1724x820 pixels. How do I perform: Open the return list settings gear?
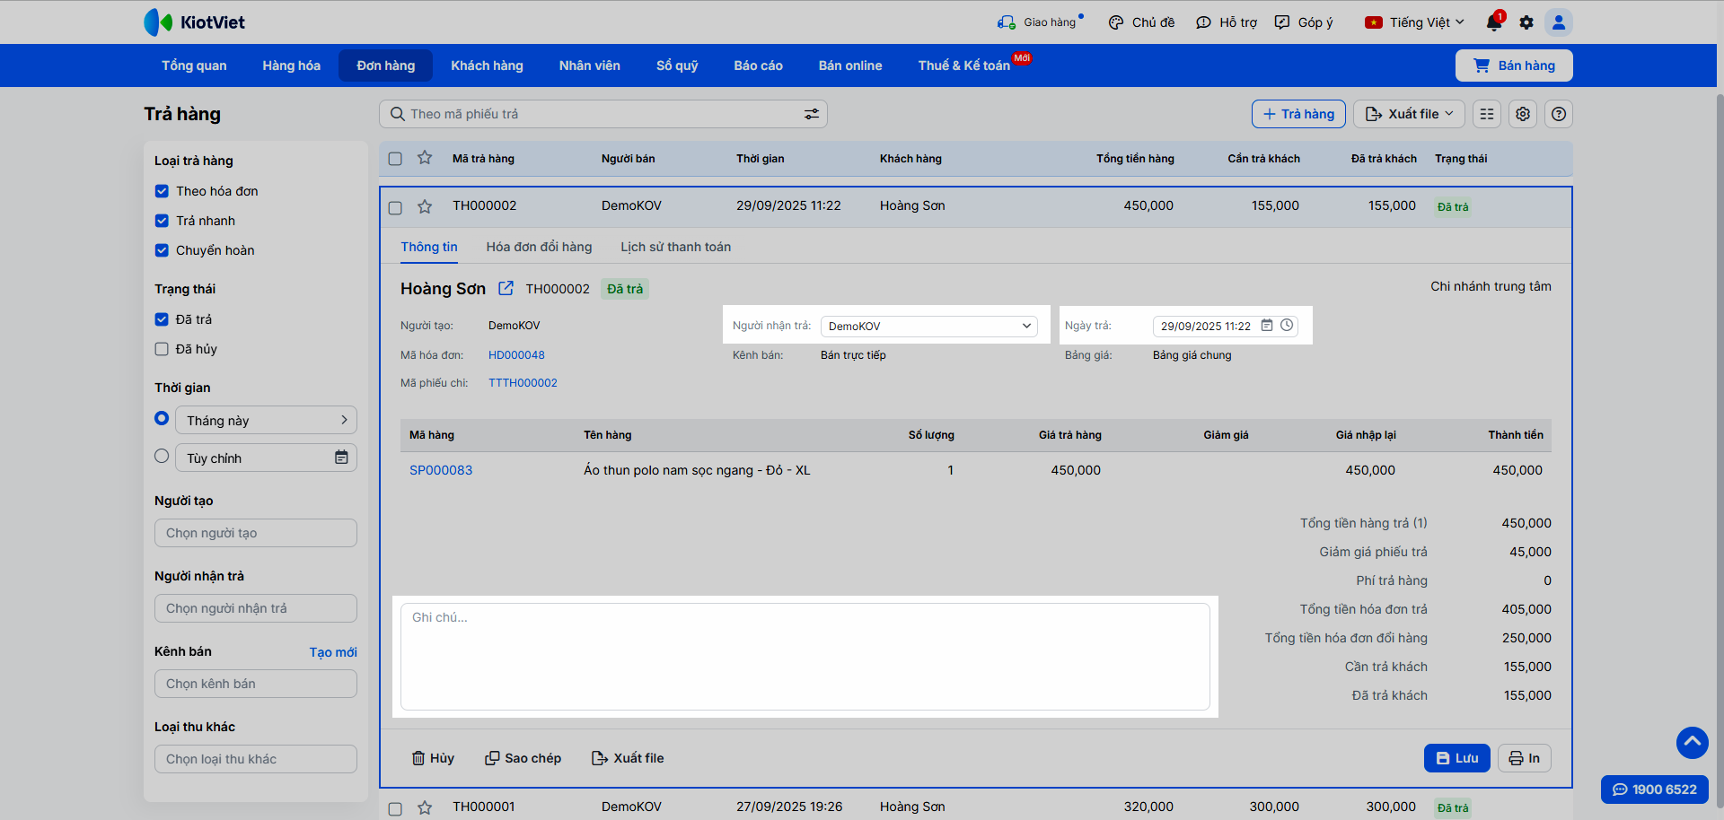tap(1523, 114)
